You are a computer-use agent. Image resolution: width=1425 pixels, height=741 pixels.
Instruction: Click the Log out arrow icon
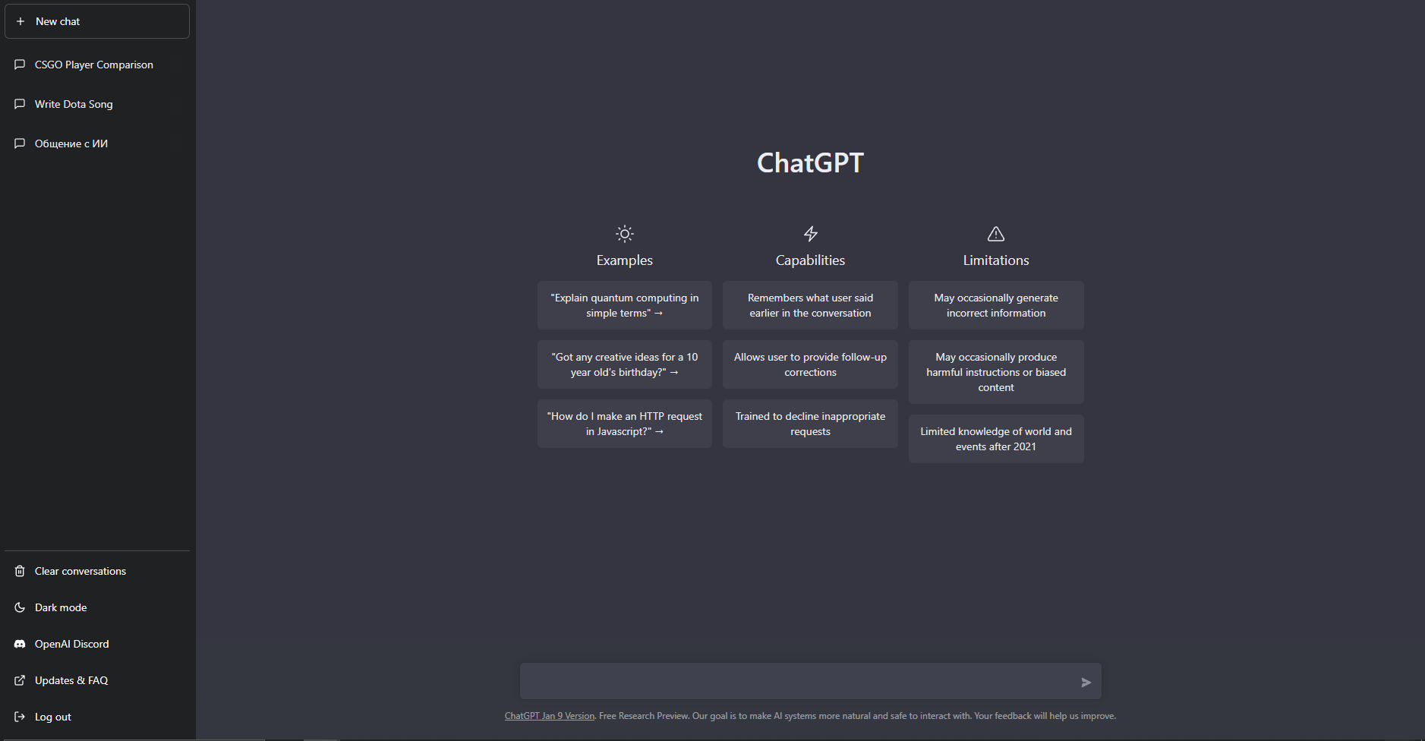click(20, 717)
